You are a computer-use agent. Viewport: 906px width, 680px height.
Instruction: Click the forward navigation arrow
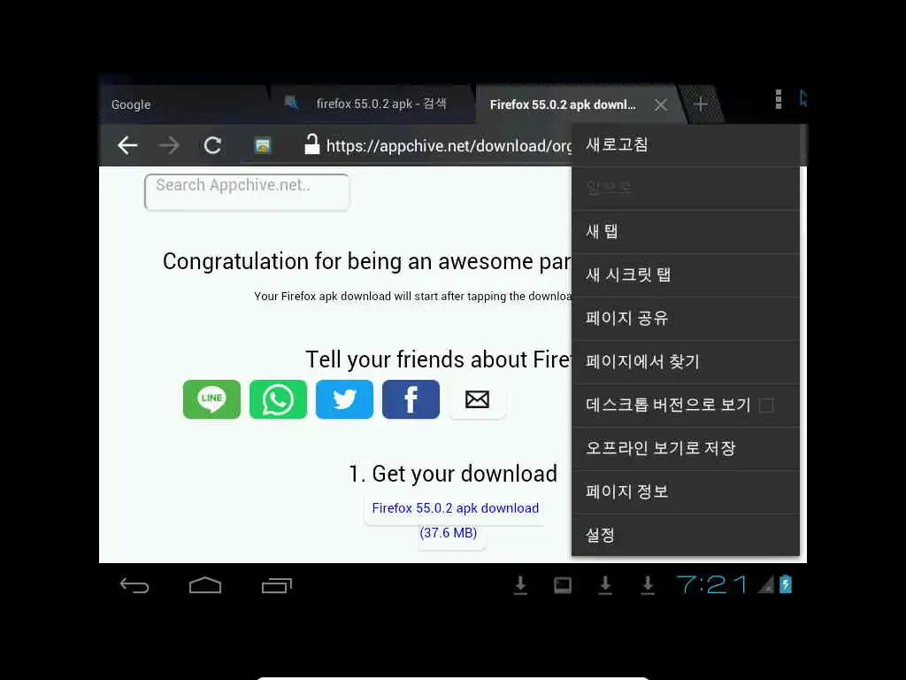pos(169,145)
